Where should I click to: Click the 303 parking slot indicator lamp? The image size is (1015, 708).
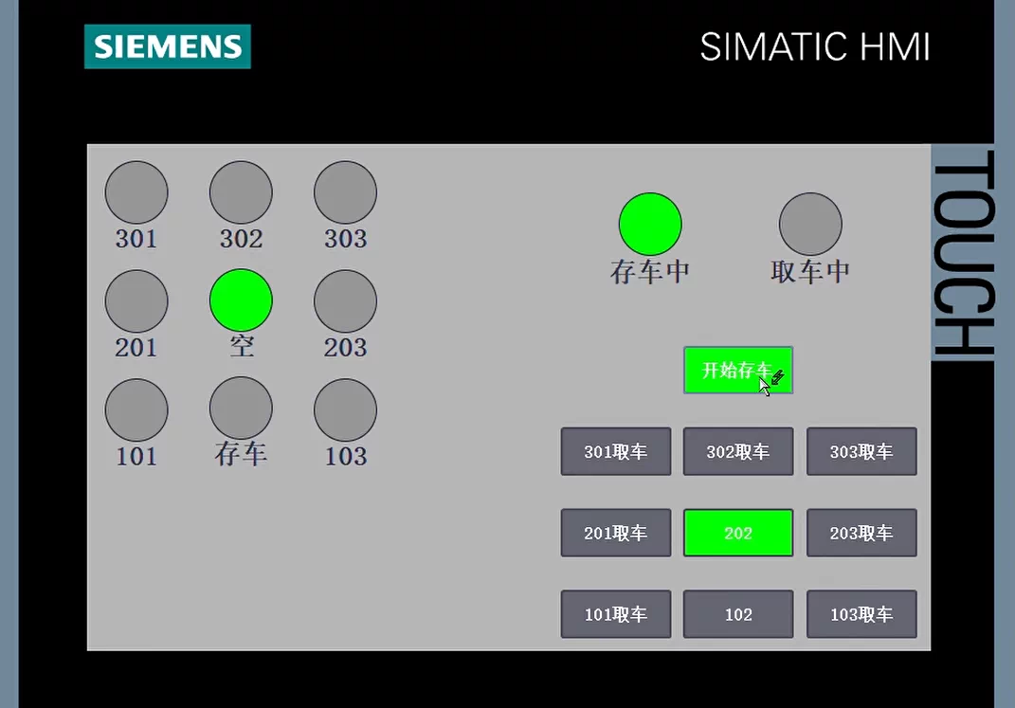[344, 191]
